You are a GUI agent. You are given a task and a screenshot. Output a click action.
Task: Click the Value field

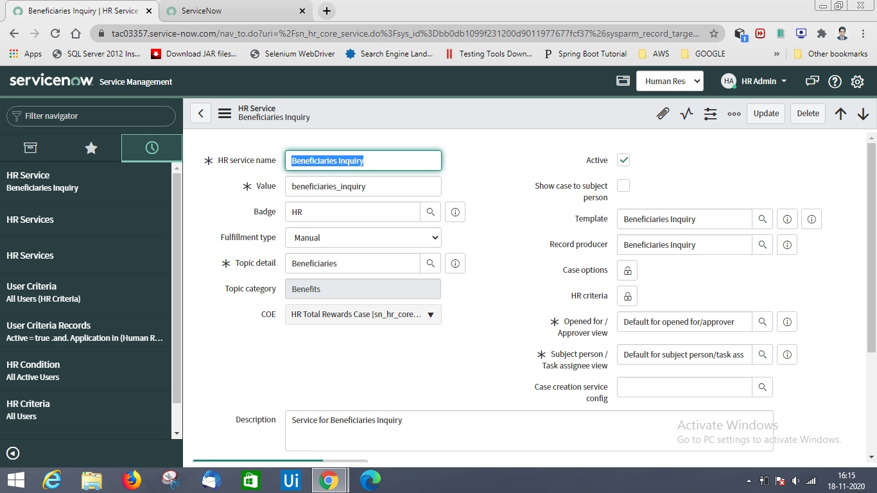[363, 186]
